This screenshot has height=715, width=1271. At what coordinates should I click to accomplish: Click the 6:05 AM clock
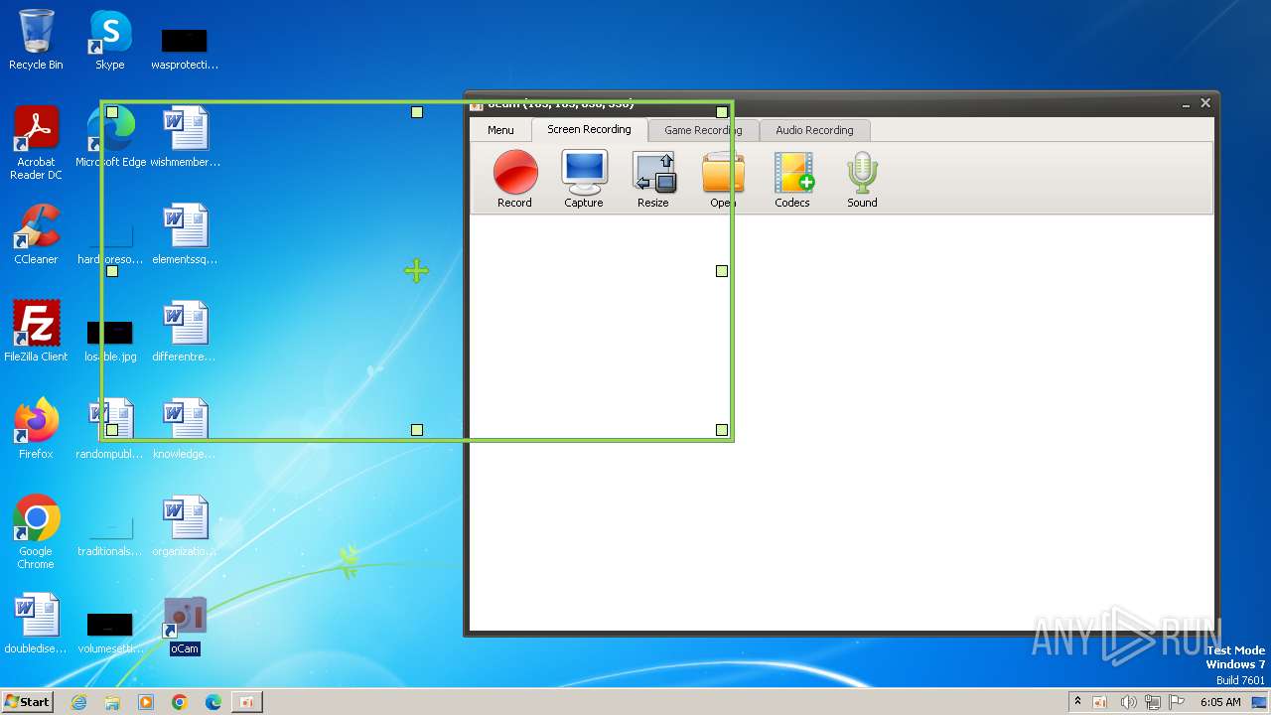point(1220,702)
